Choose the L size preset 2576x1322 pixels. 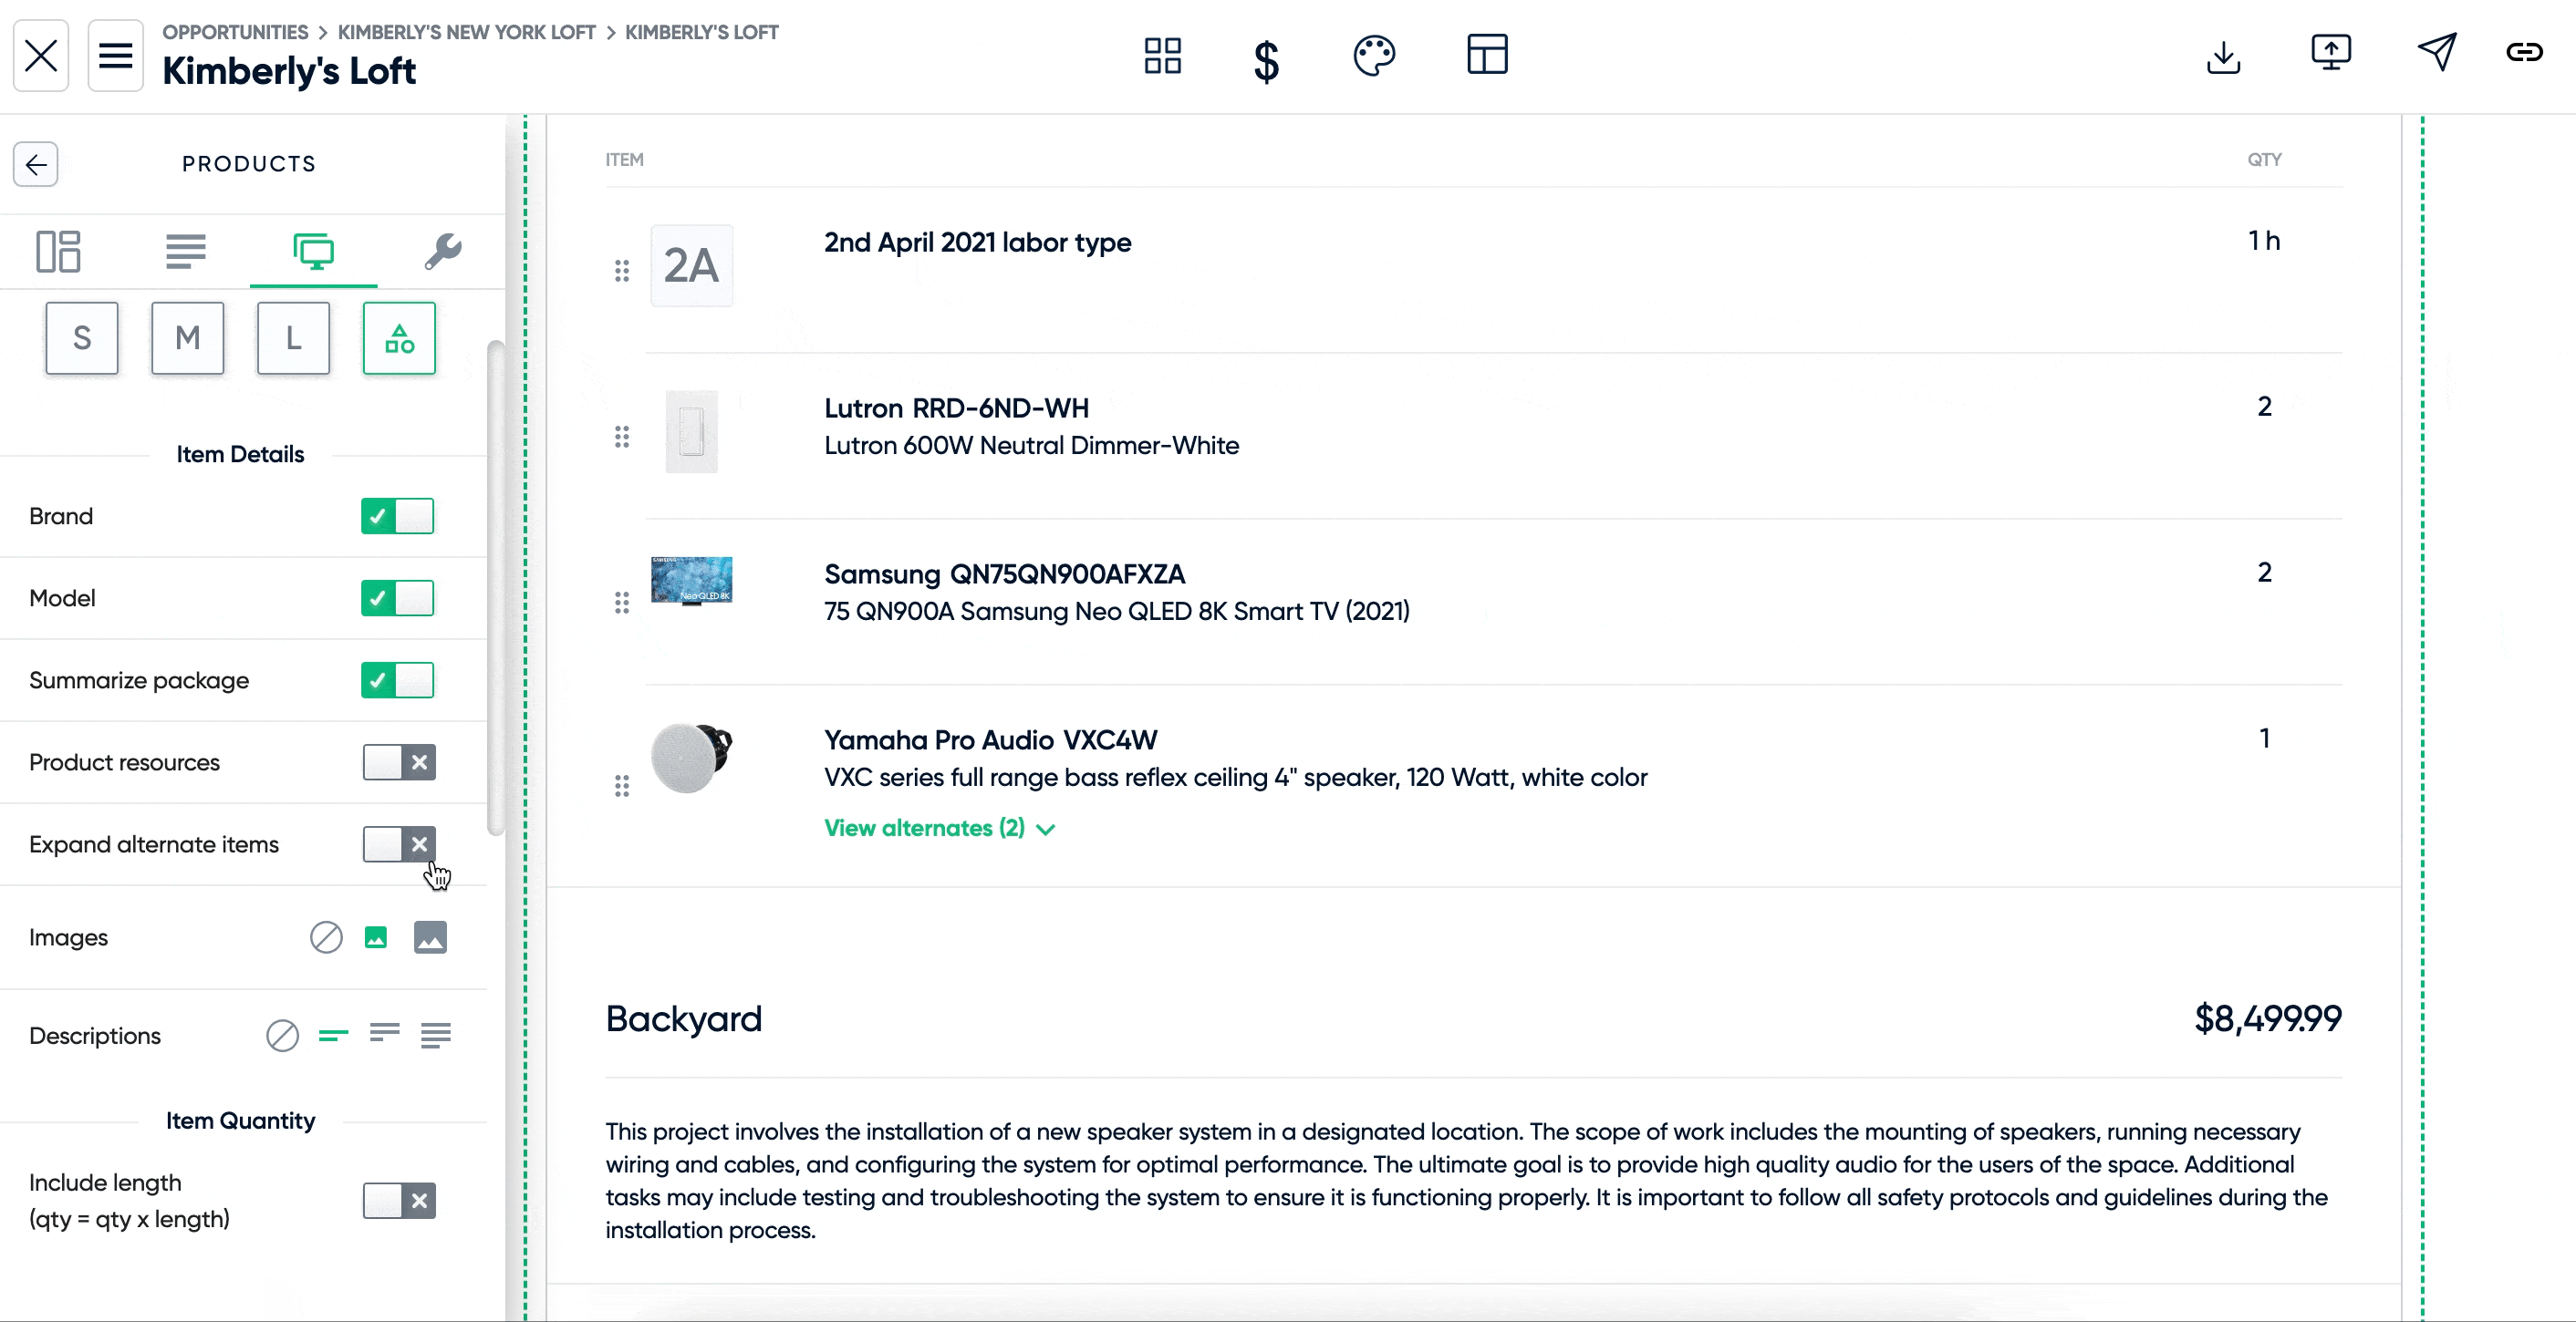tap(293, 337)
